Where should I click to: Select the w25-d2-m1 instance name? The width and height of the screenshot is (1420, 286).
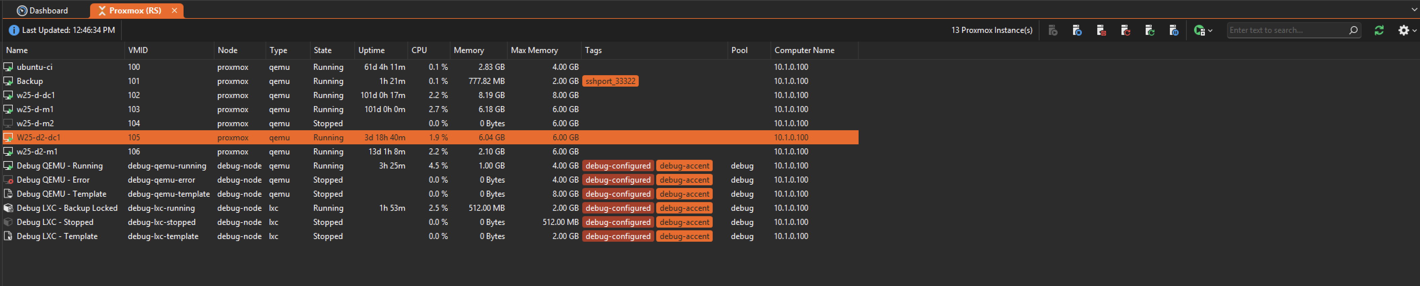pos(37,152)
